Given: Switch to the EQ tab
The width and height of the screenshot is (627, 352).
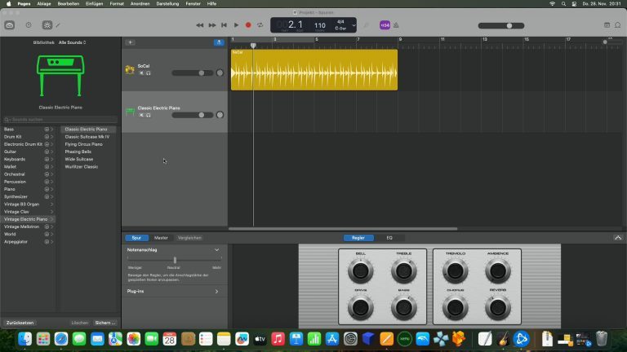Looking at the screenshot, I should point(389,238).
